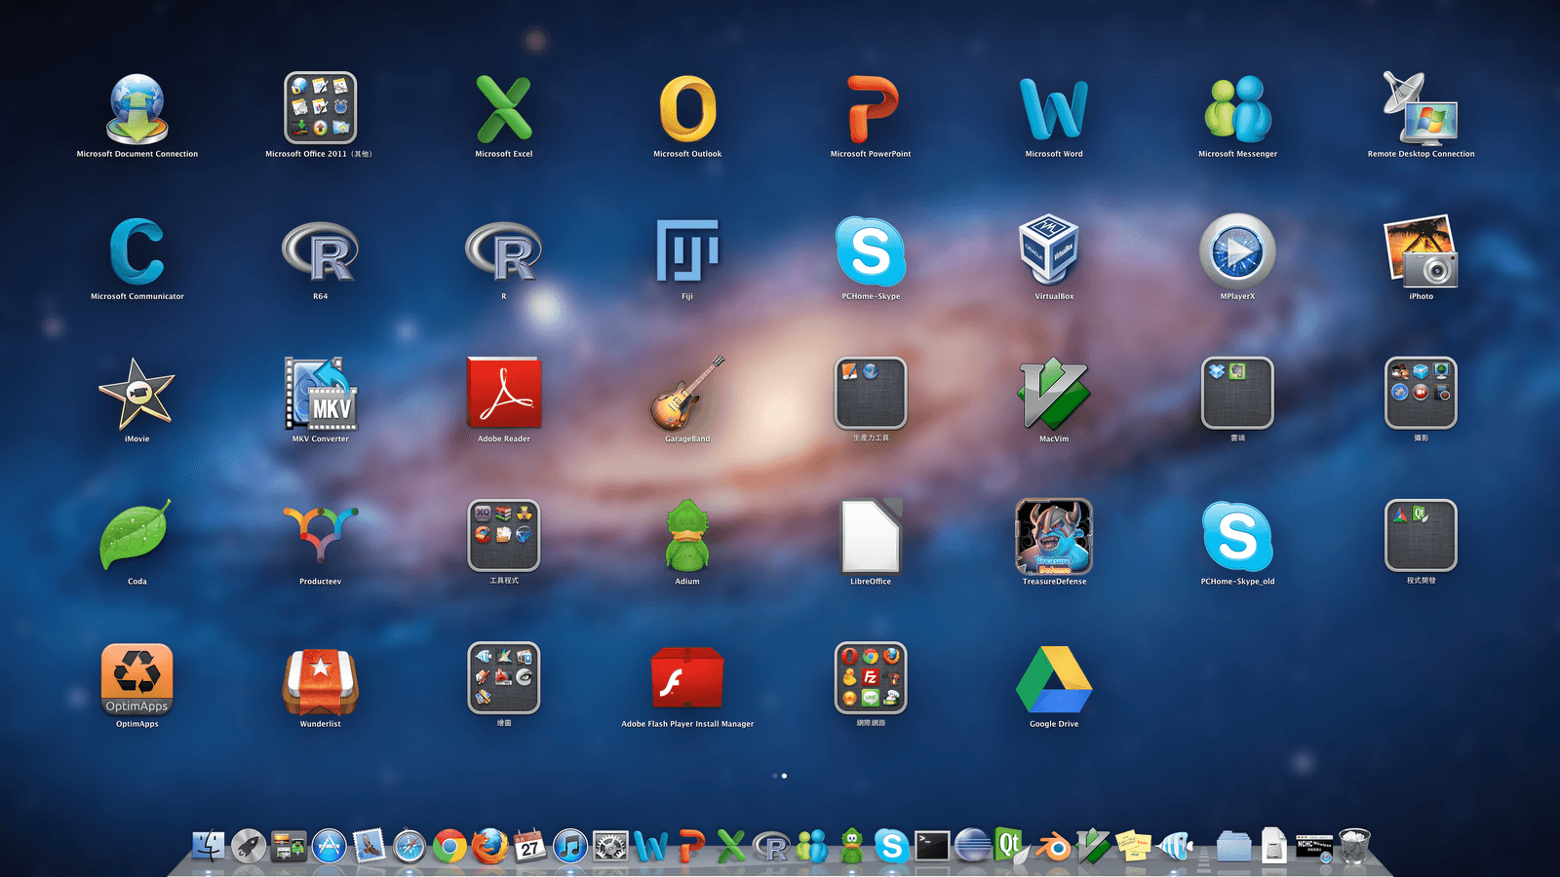Screen dimensions: 1560x877
Task: Launch Microsoft Excel from Launchpad grid
Action: 504,110
